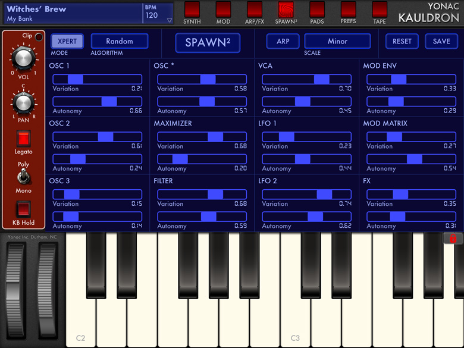The height and width of the screenshot is (348, 464).
Task: Click the FILTER Variation slider
Action: (202, 195)
